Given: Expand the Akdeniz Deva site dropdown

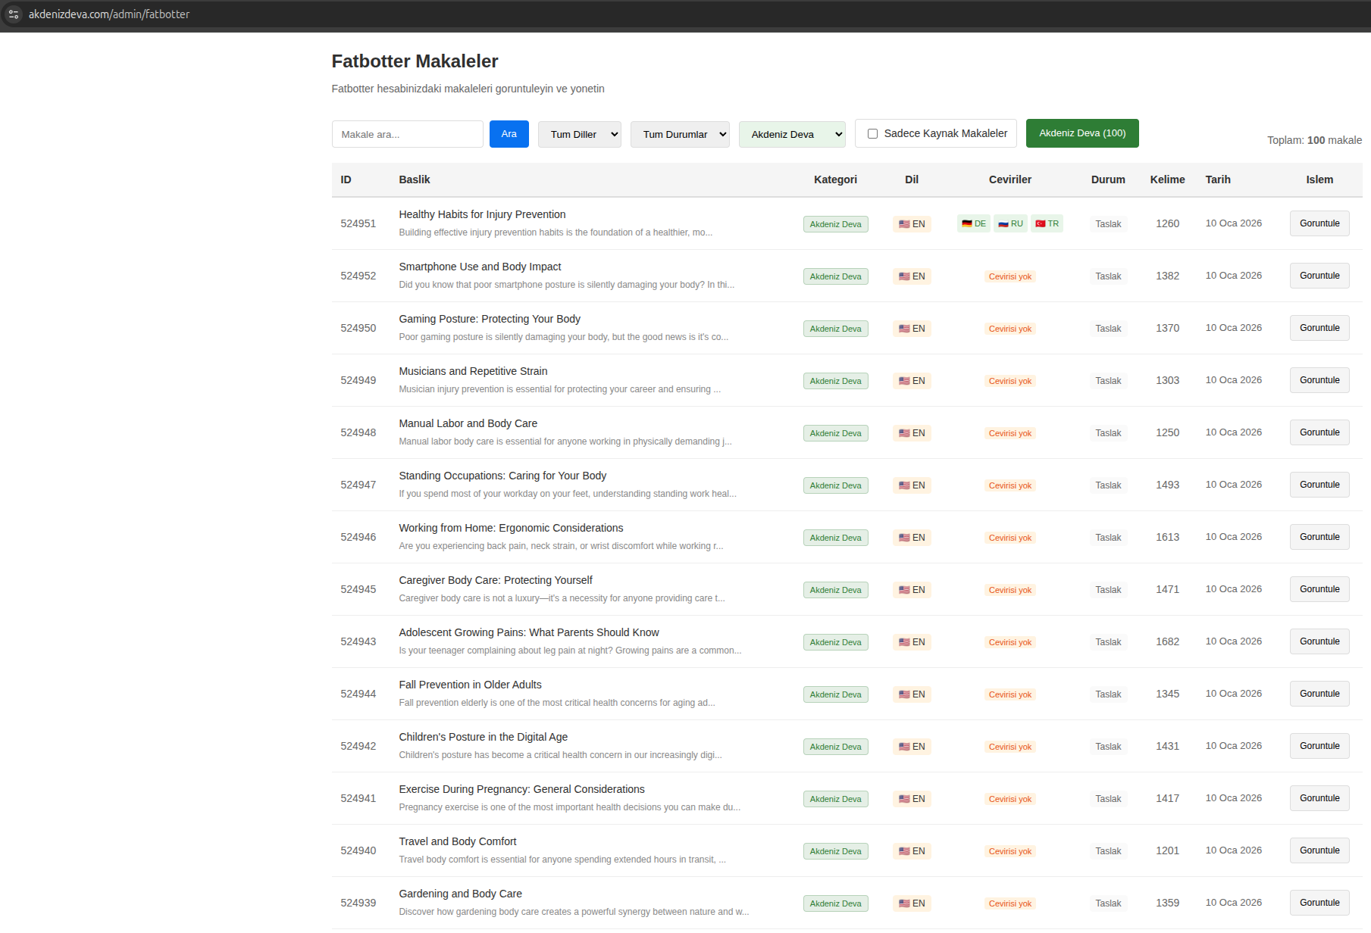Looking at the screenshot, I should 792,134.
